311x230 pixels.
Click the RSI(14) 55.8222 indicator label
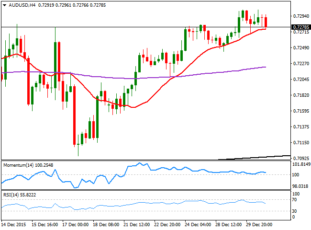20,195
